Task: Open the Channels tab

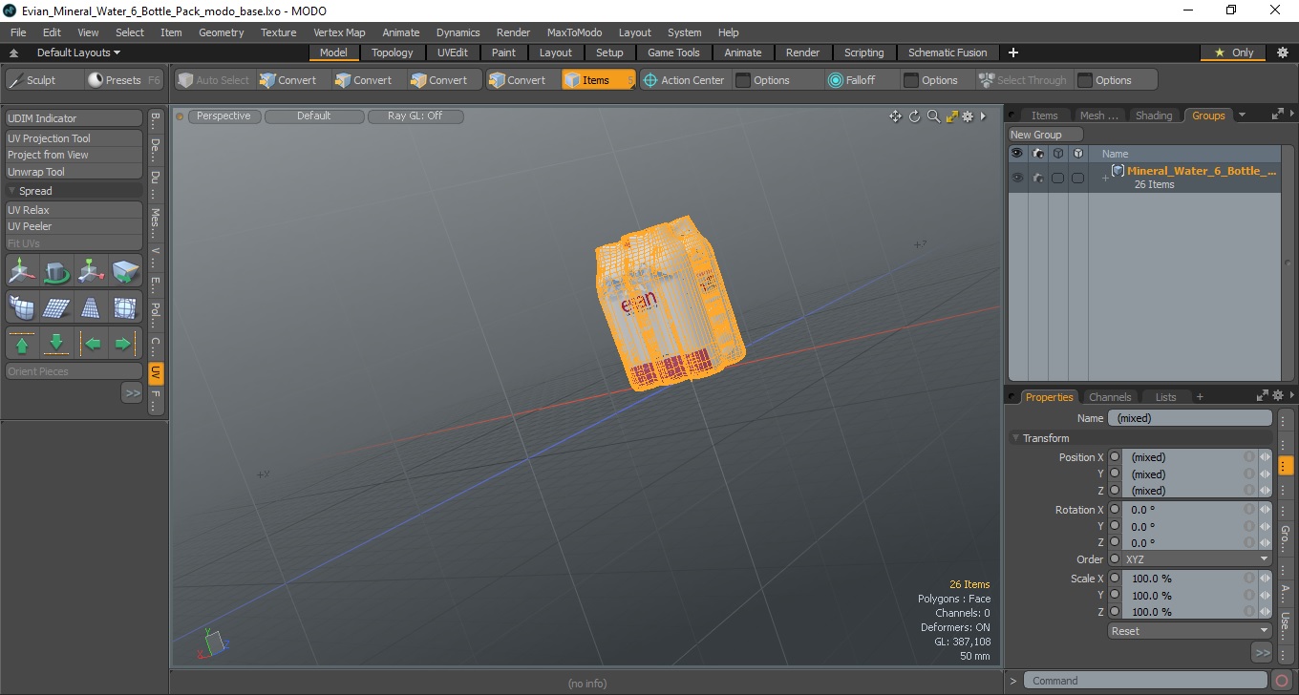Action: [x=1110, y=396]
